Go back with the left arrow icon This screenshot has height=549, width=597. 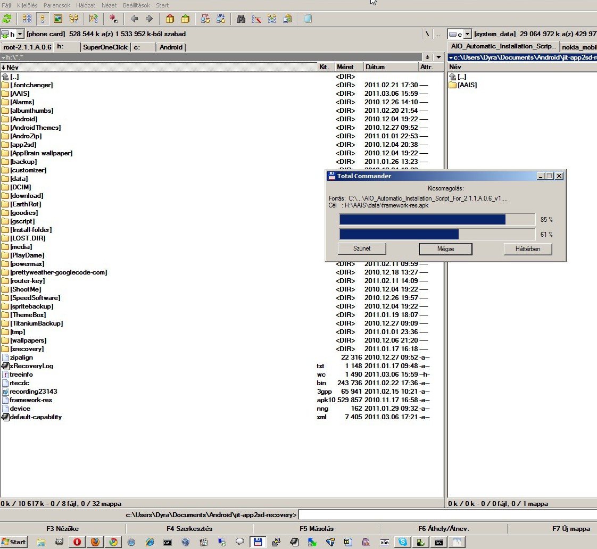pos(134,19)
